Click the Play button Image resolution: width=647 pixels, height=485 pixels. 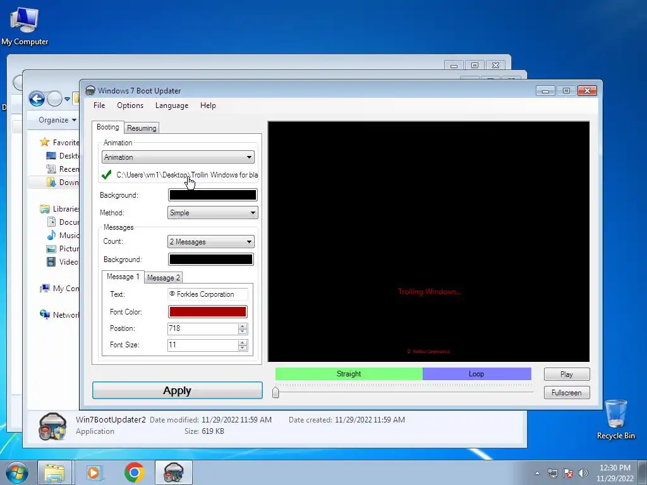(567, 374)
